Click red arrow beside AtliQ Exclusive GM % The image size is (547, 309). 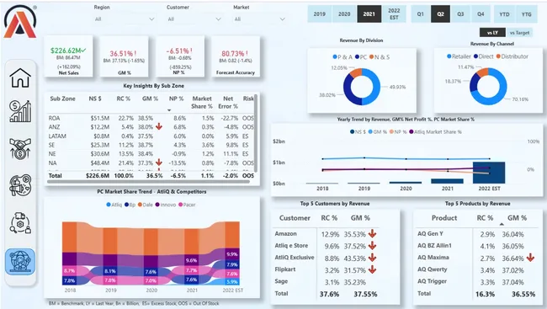coord(372,258)
